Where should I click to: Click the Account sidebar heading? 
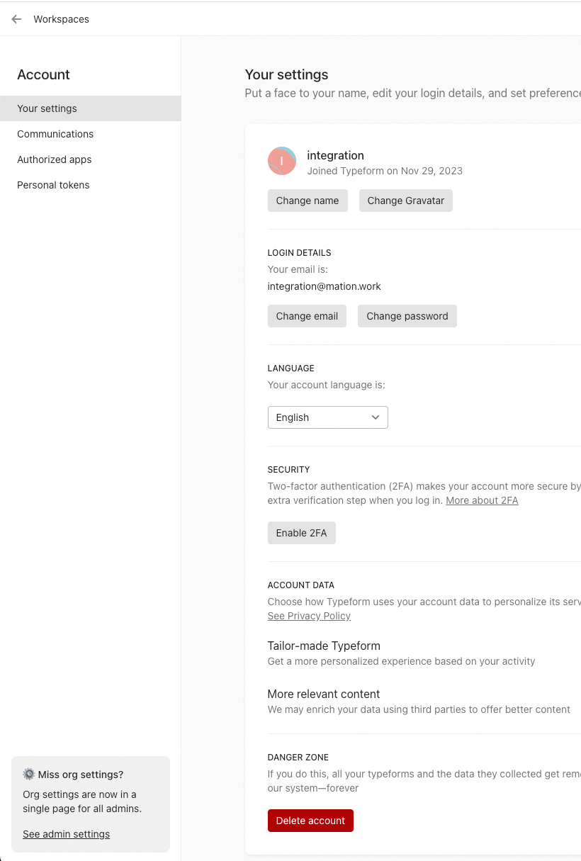[x=43, y=74]
